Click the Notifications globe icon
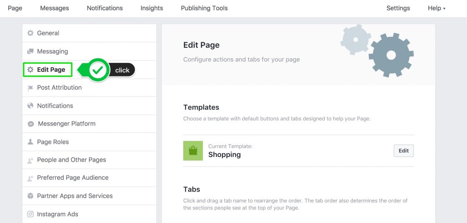This screenshot has height=223, width=467. coord(31,106)
